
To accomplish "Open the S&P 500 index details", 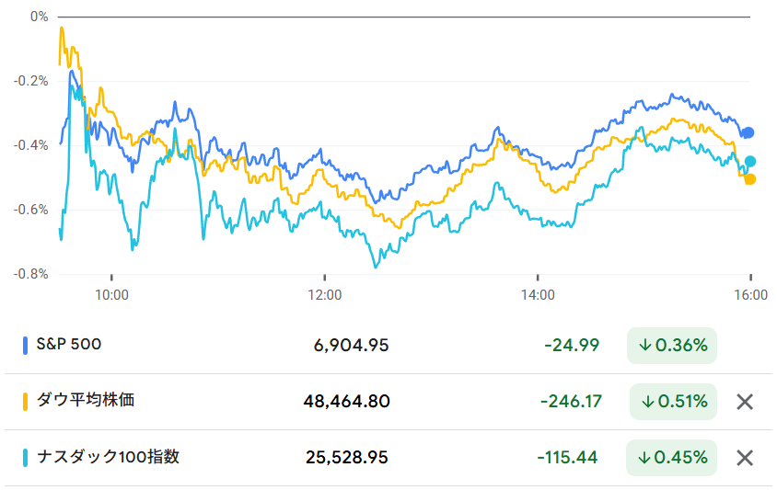I will 69,345.
